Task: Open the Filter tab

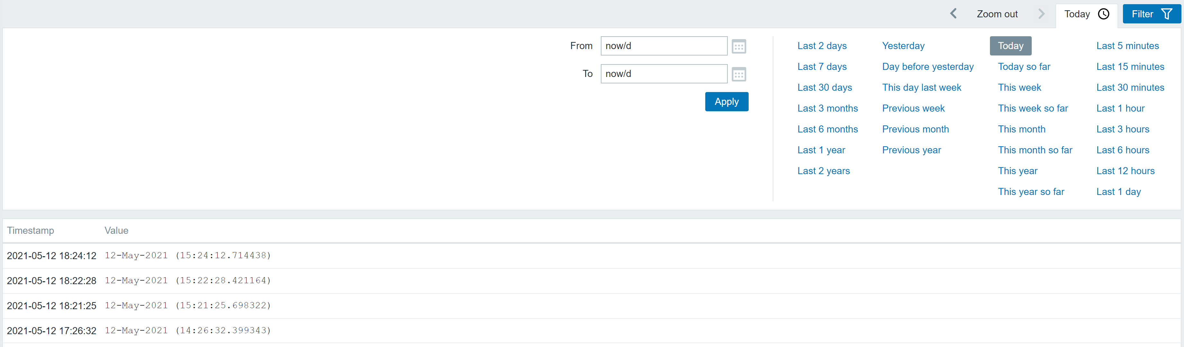Action: click(1151, 14)
